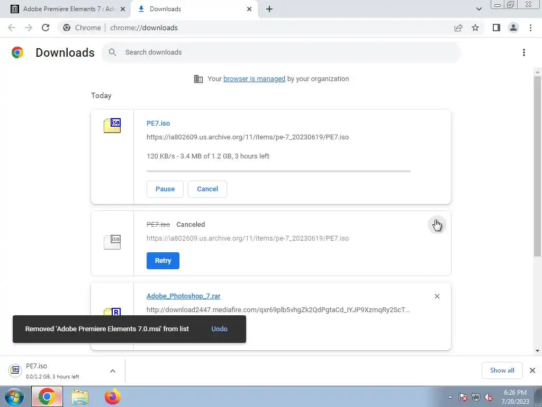Click the scrollbar up arrow

[537, 72]
